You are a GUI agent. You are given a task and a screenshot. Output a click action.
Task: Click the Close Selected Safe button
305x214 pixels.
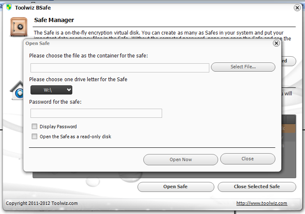(x=257, y=187)
